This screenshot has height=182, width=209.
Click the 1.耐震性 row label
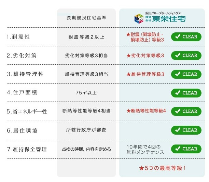point(18,37)
